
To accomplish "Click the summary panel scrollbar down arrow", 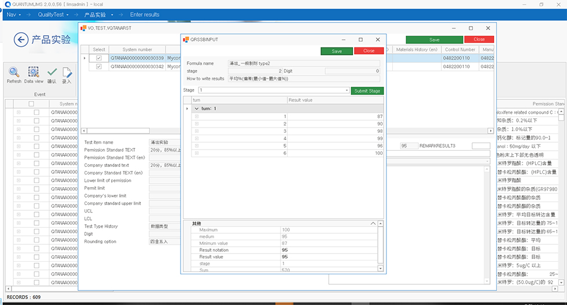I will [380, 269].
